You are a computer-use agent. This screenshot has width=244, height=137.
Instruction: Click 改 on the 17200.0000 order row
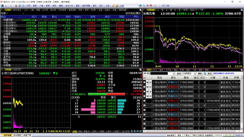pos(150,92)
